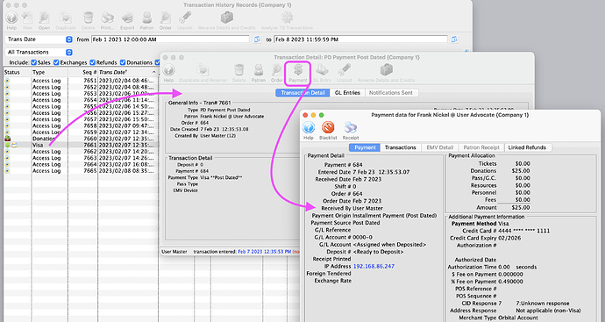Viewport: 605px width, 322px height.
Task: Click Reverse Debits and Credits in Transaction Detail
Action: tap(386, 70)
